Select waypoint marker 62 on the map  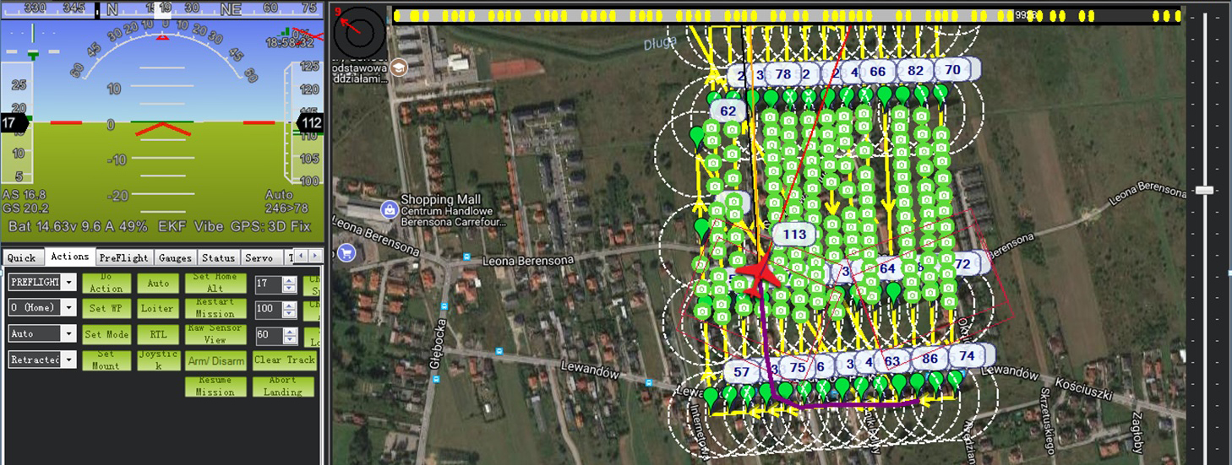pos(728,111)
